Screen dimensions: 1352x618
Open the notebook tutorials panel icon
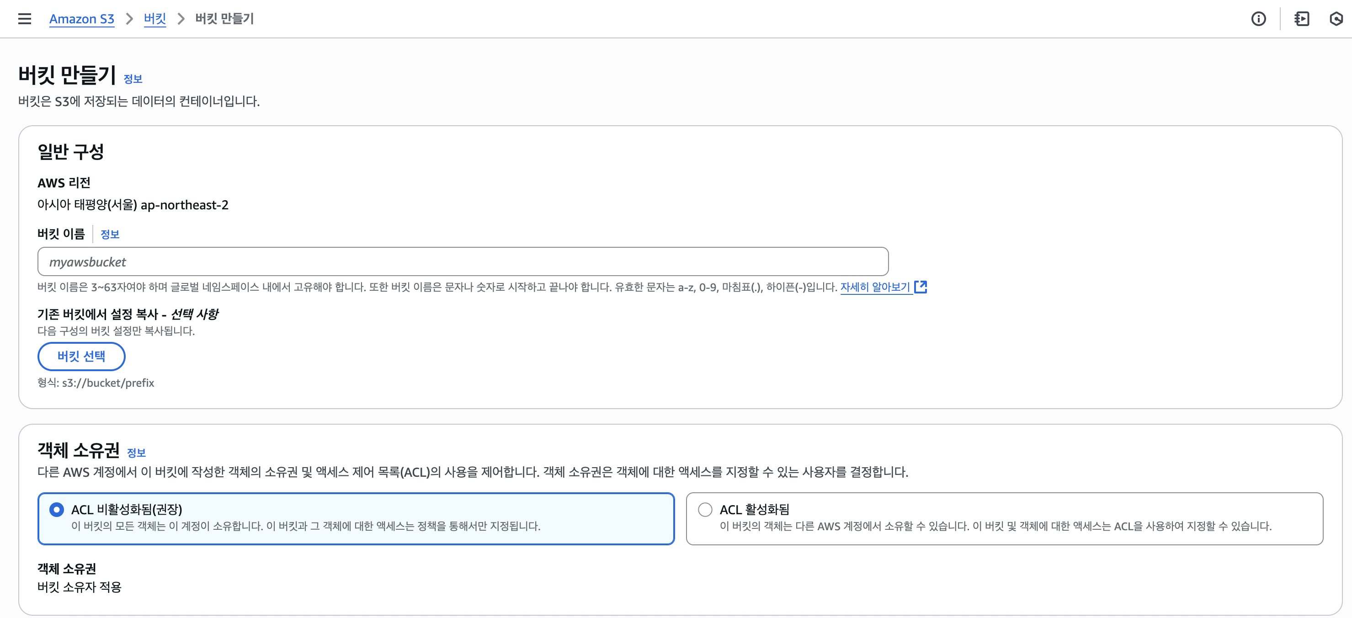(1302, 19)
